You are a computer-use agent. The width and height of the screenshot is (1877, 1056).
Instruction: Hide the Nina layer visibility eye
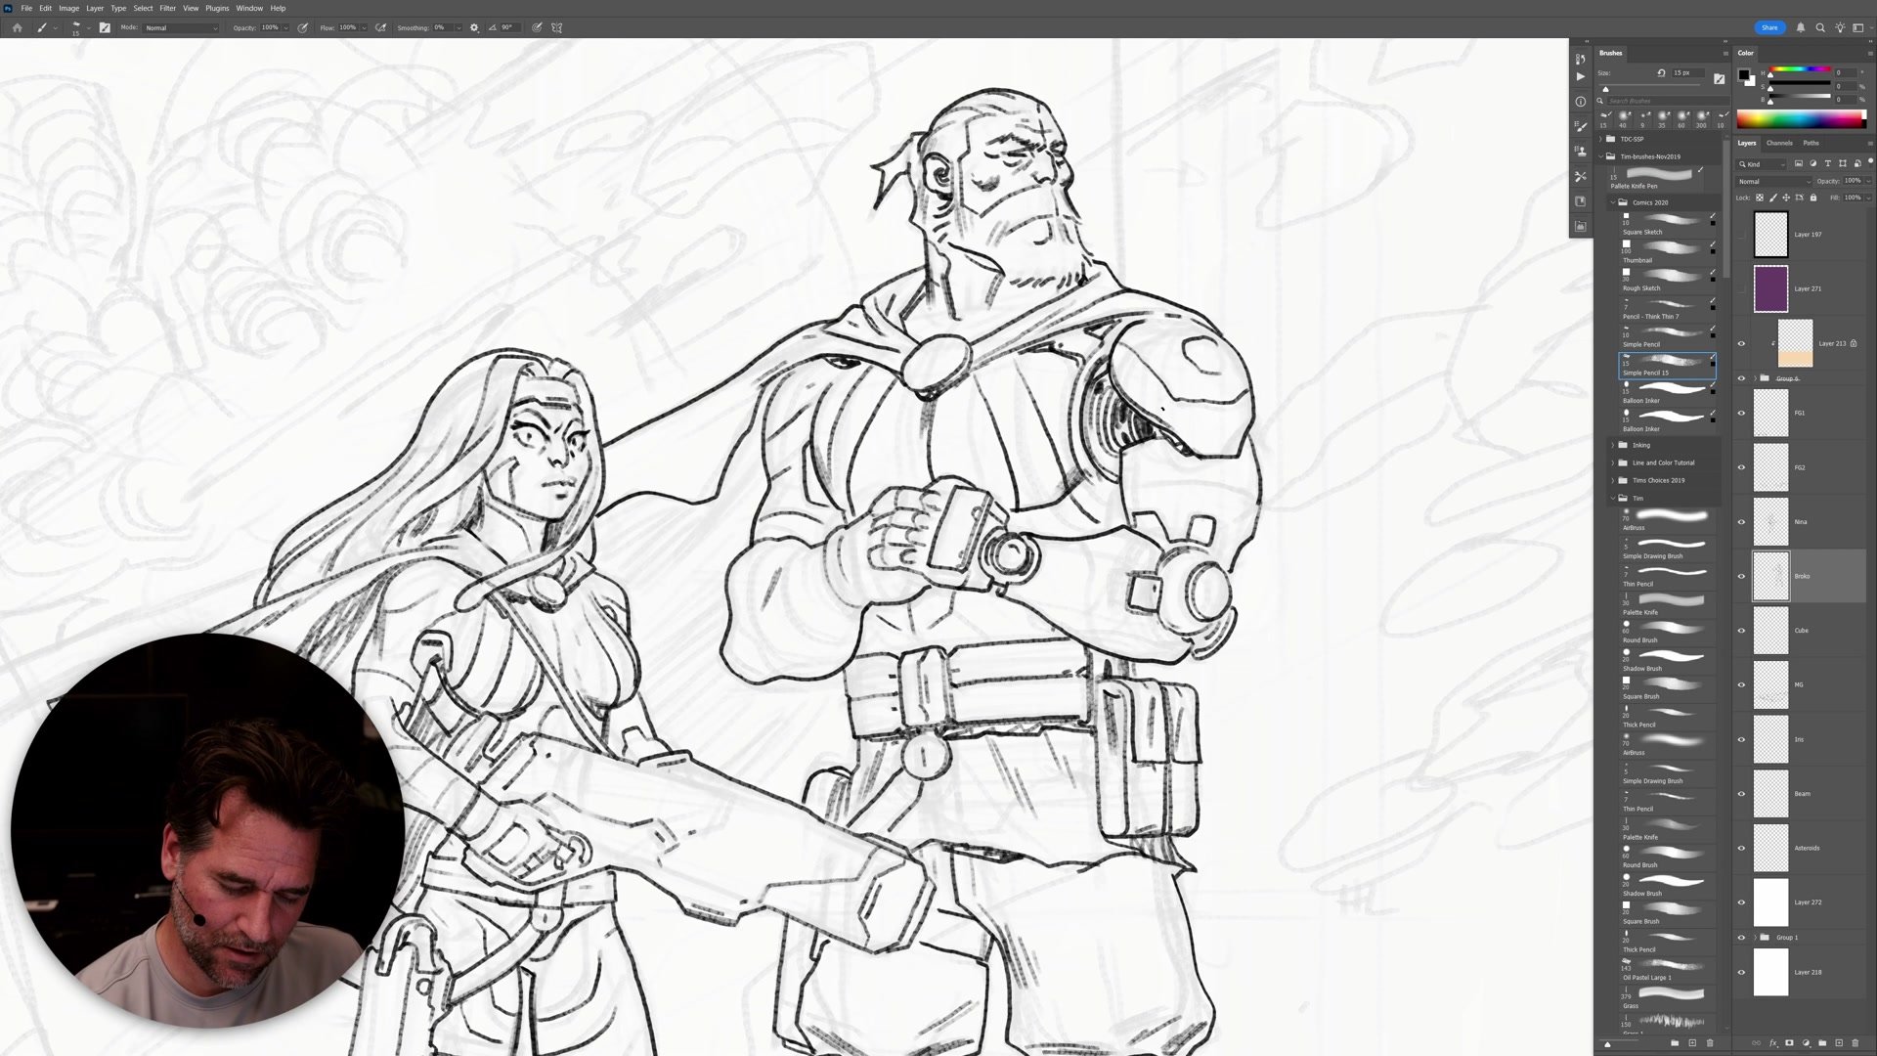[1741, 522]
